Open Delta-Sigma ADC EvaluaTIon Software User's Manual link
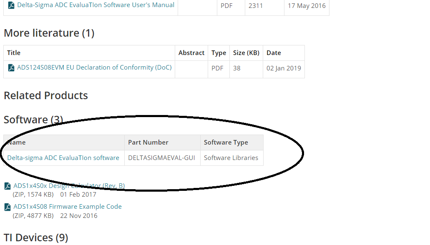 [x=96, y=5]
